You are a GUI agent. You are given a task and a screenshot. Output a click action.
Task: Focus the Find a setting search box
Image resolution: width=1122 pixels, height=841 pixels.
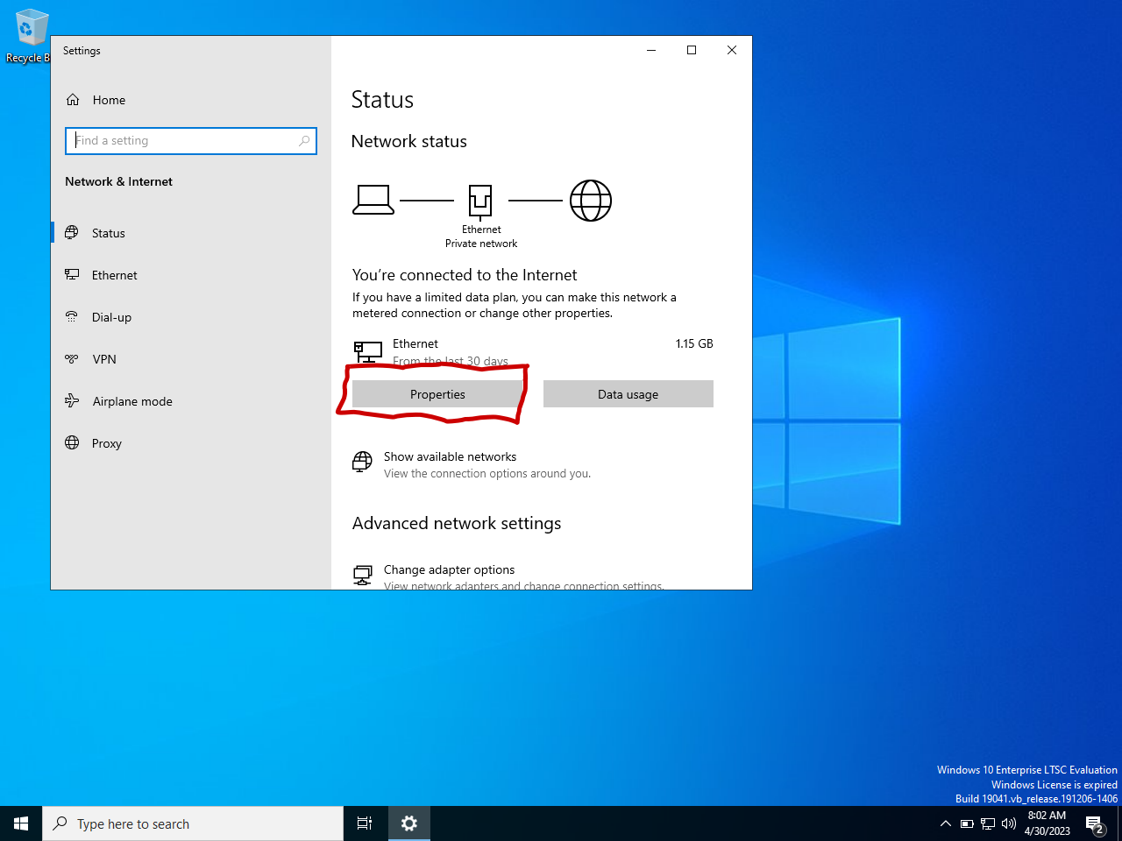184,140
